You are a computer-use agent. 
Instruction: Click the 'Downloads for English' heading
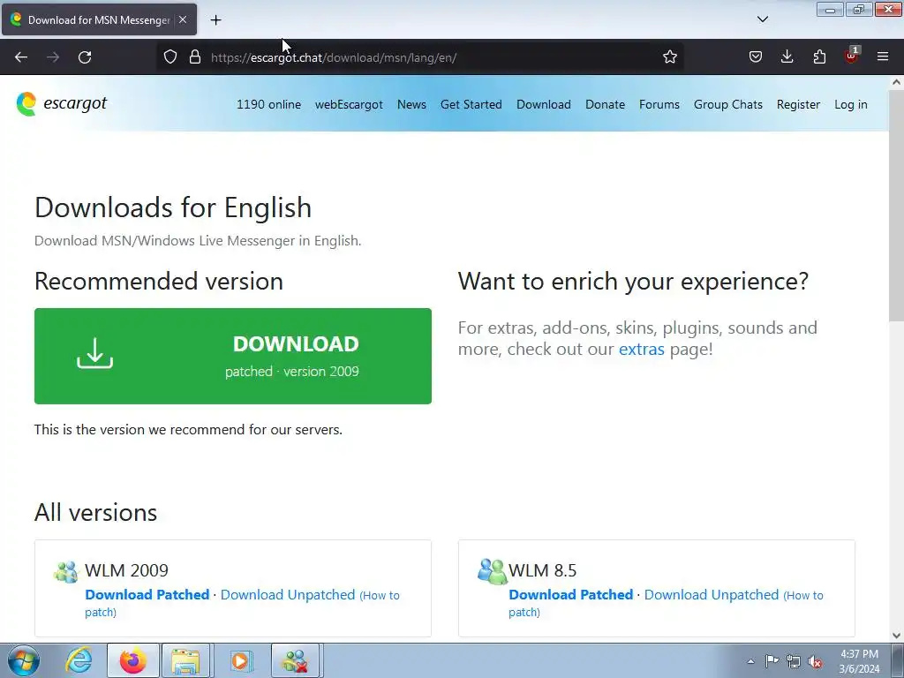173,207
